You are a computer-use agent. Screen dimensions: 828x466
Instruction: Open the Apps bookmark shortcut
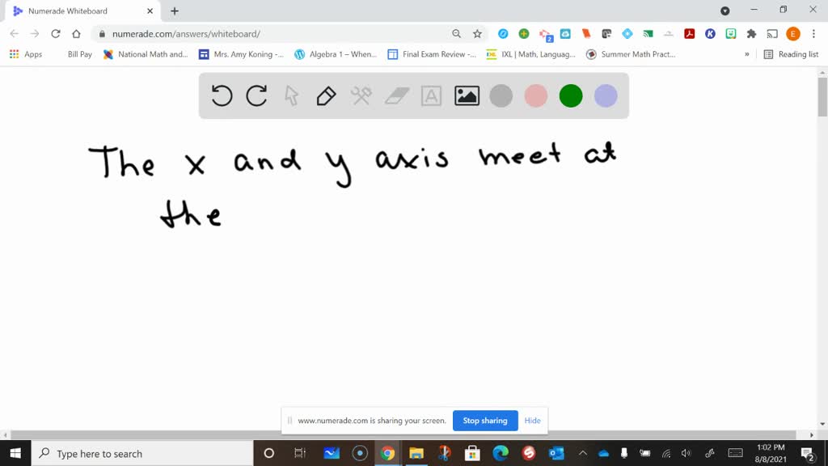pyautogui.click(x=25, y=54)
